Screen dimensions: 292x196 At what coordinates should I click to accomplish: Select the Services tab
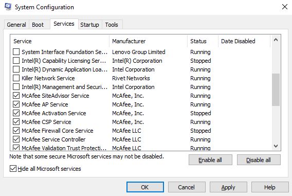click(x=64, y=24)
